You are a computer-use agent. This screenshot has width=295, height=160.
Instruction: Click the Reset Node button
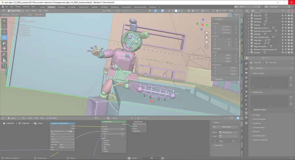(x=225, y=127)
